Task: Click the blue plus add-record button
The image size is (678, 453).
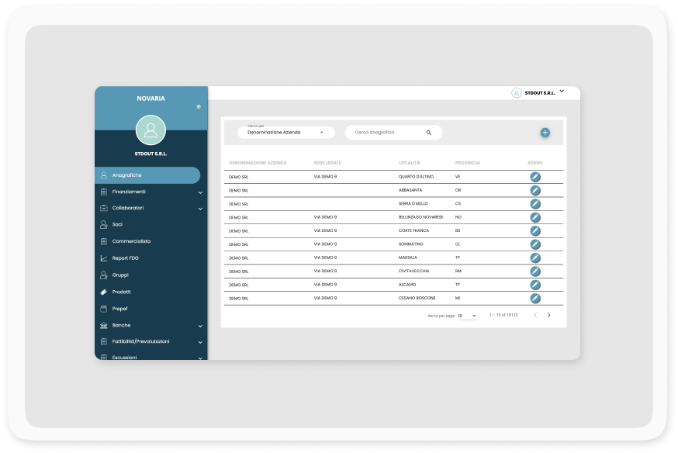Action: [x=545, y=133]
